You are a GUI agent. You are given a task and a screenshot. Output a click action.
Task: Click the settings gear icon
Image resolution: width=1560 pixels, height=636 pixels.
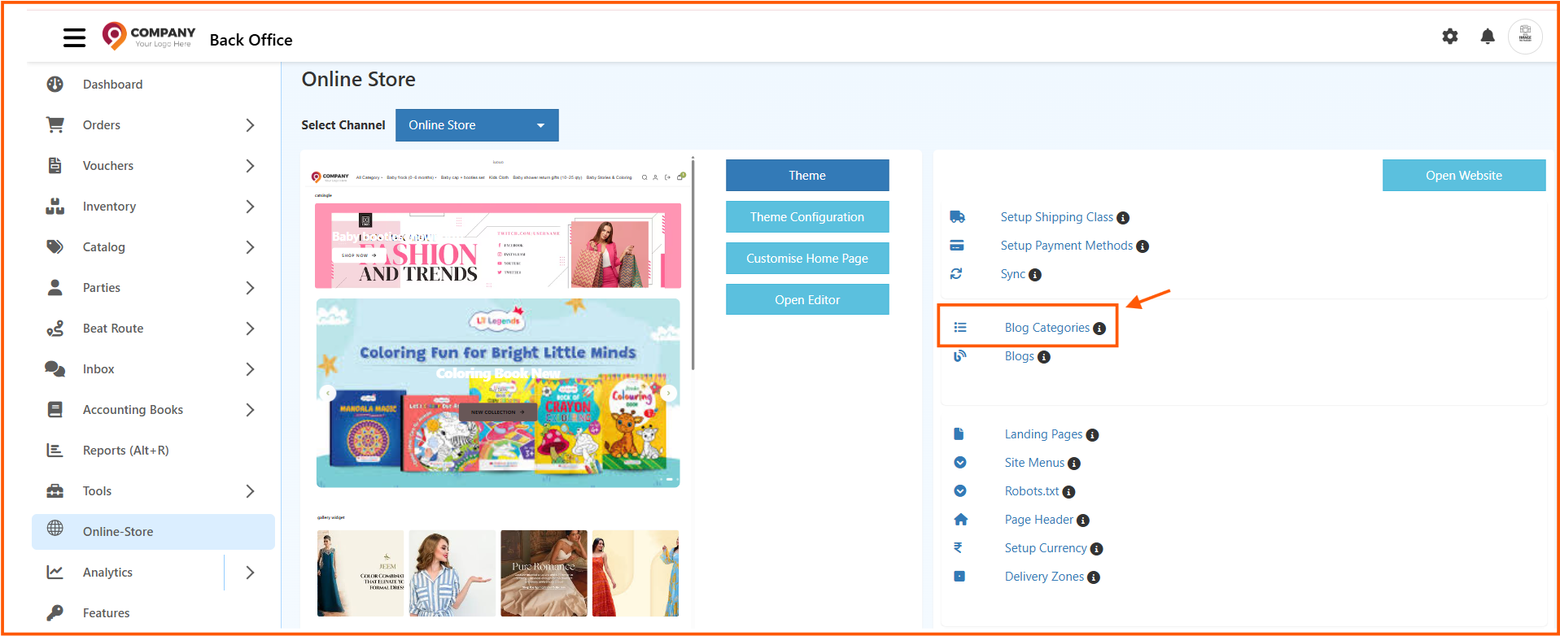pos(1449,37)
